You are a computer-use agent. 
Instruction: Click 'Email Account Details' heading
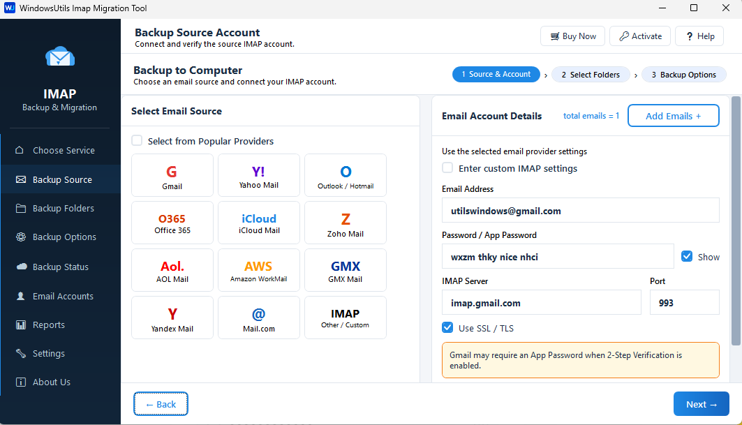click(x=491, y=116)
